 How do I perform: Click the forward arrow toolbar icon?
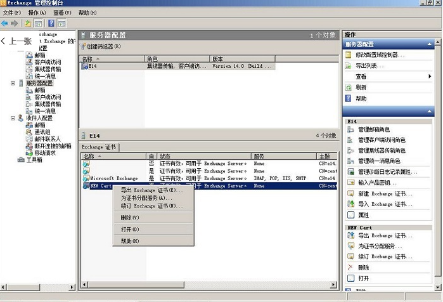click(x=14, y=23)
